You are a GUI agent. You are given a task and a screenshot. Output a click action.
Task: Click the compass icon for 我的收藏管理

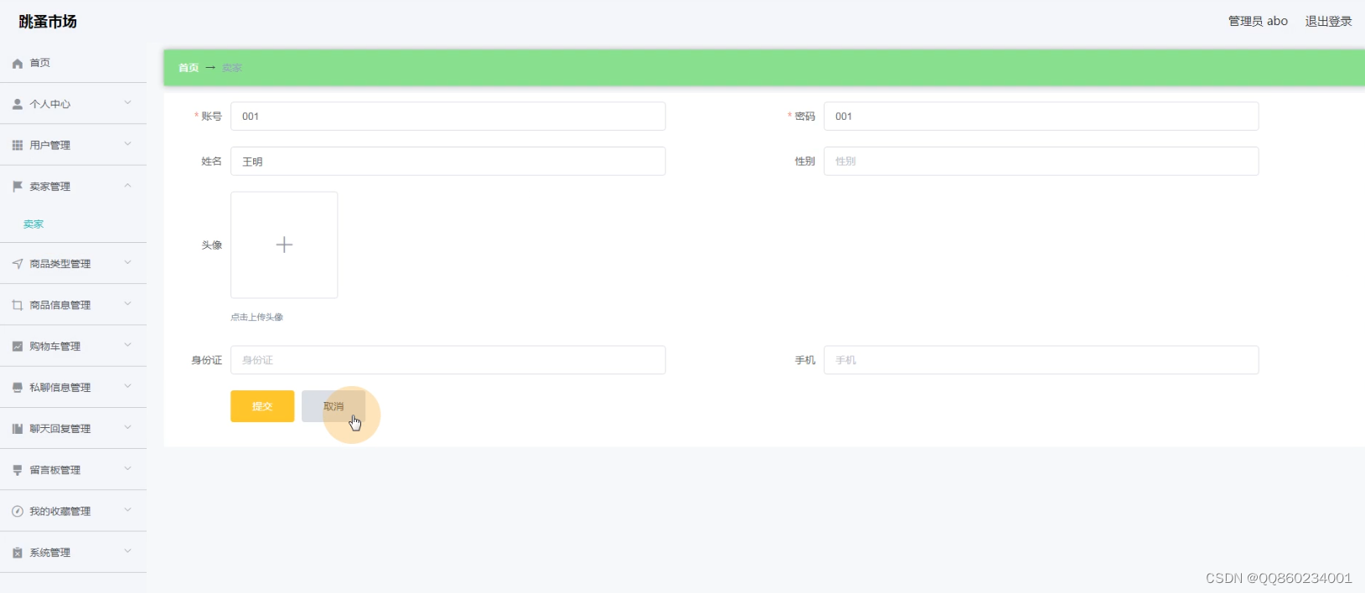[x=18, y=512]
